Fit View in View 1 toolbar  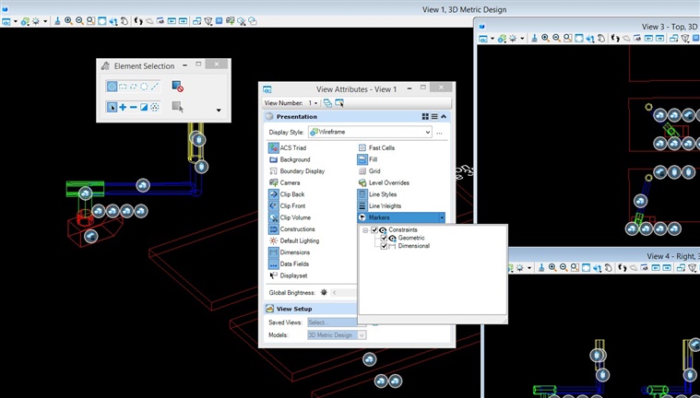point(101,21)
